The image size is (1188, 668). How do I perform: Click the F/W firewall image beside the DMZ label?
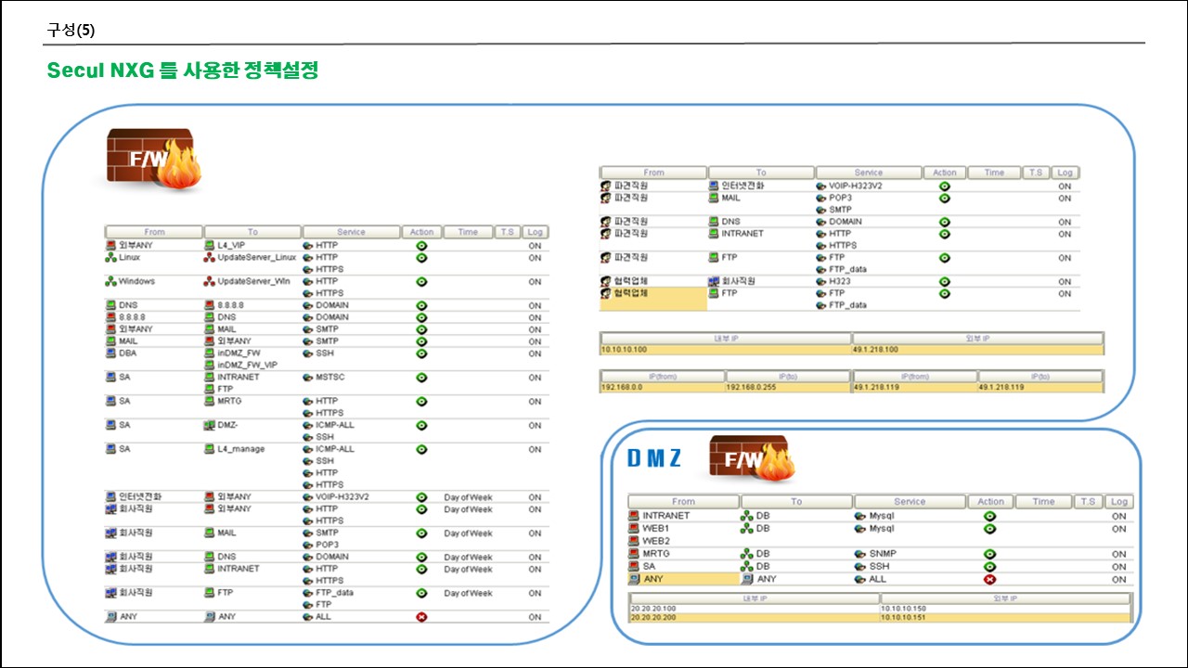[x=751, y=461]
